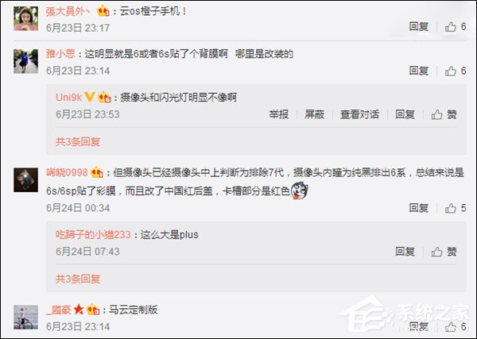Open 張大員外's profile avatar
The image size is (477, 339).
26,18
